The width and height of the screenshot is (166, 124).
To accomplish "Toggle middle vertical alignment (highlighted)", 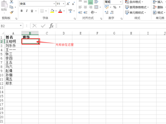I will coord(90,2).
